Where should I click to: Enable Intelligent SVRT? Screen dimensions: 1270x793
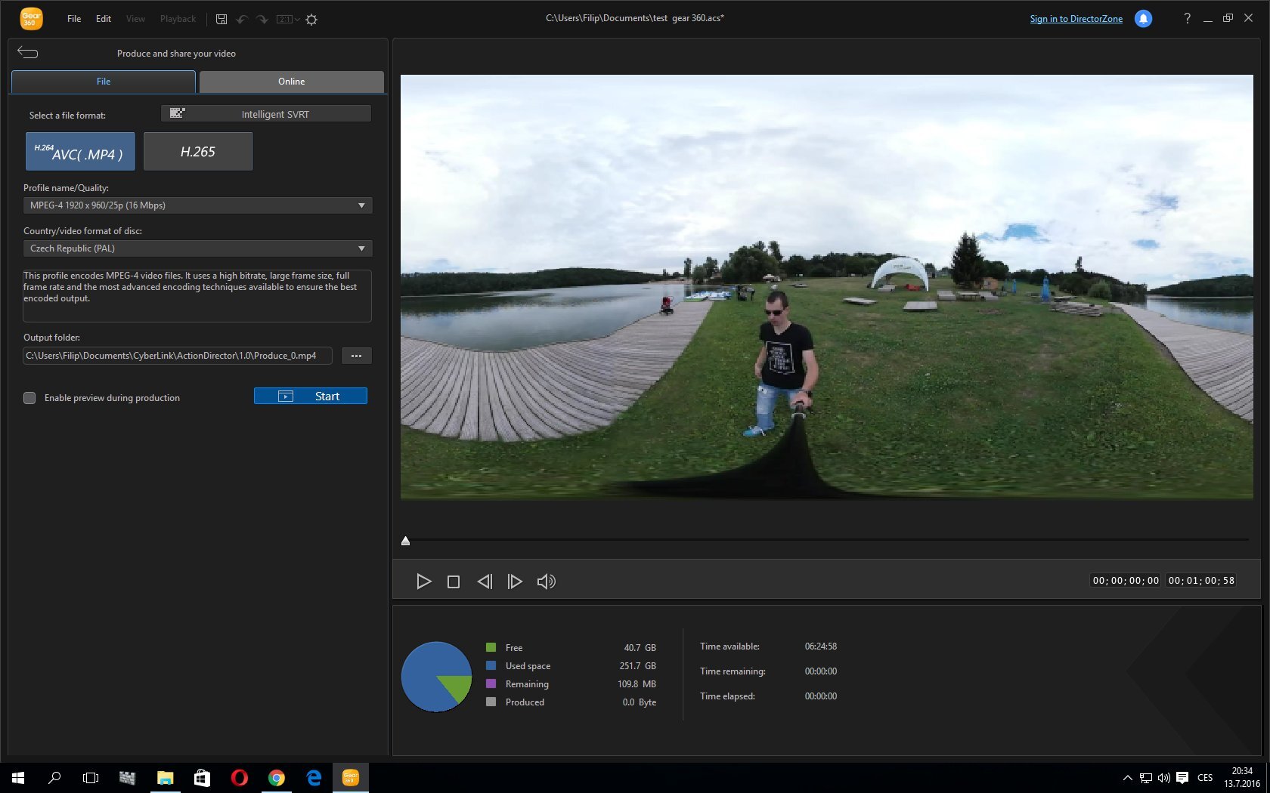(x=266, y=113)
